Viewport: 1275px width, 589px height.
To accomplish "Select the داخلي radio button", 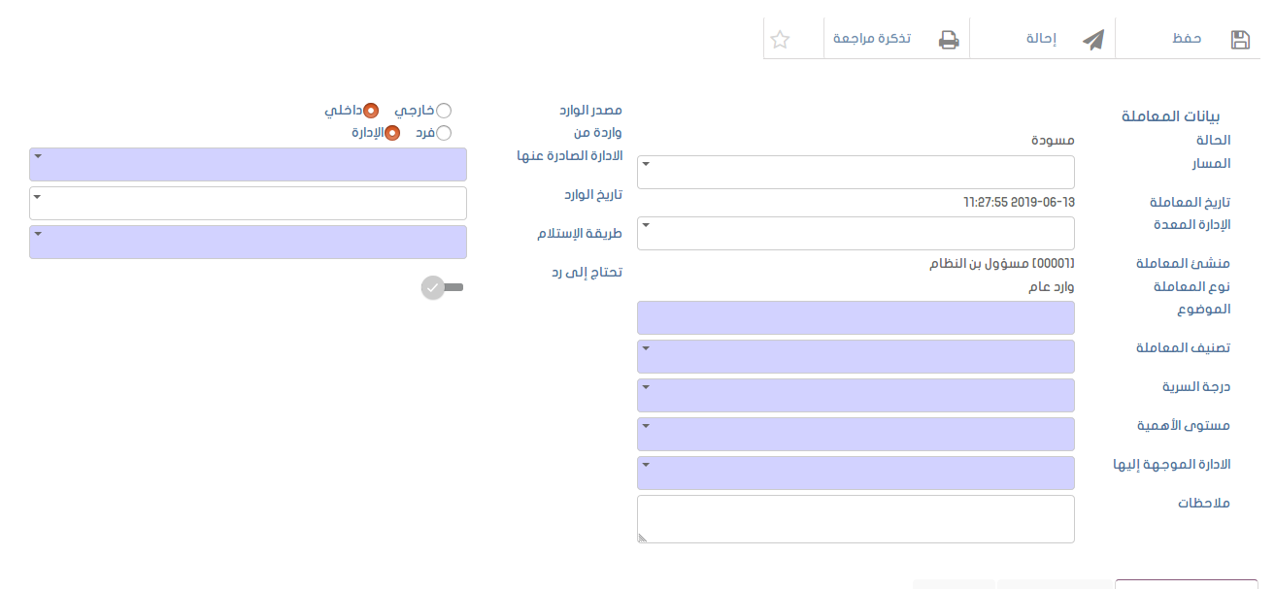I will coord(371,111).
